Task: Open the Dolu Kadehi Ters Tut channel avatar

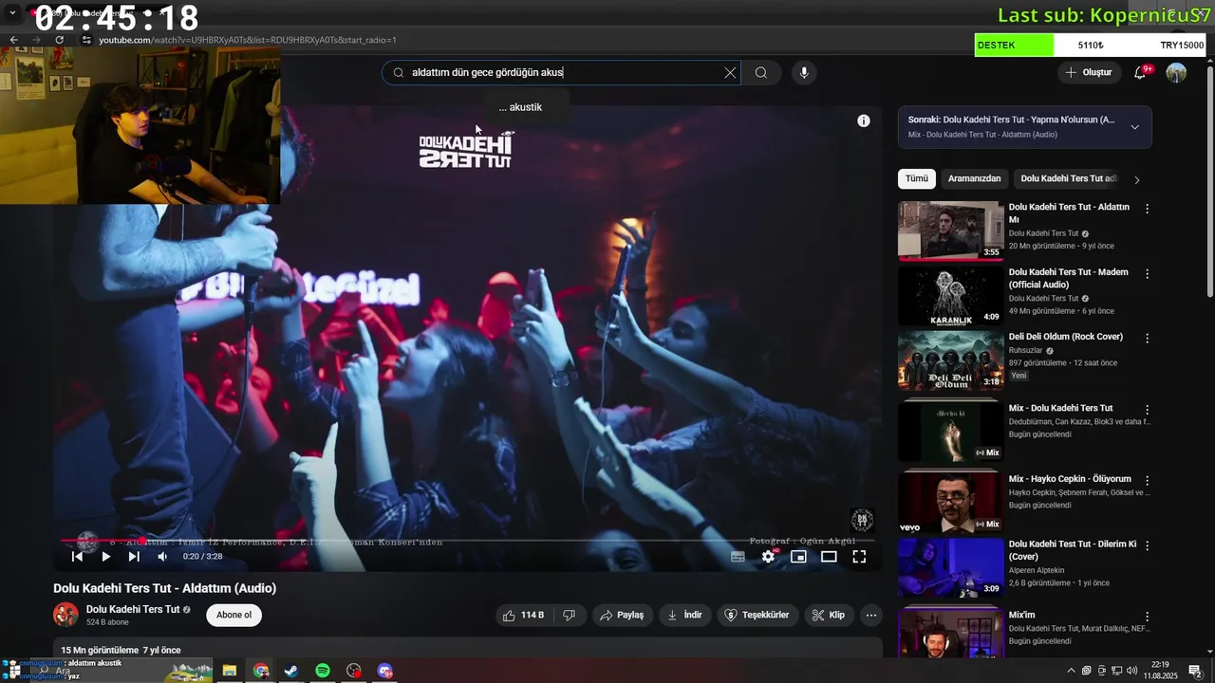Action: coord(65,615)
